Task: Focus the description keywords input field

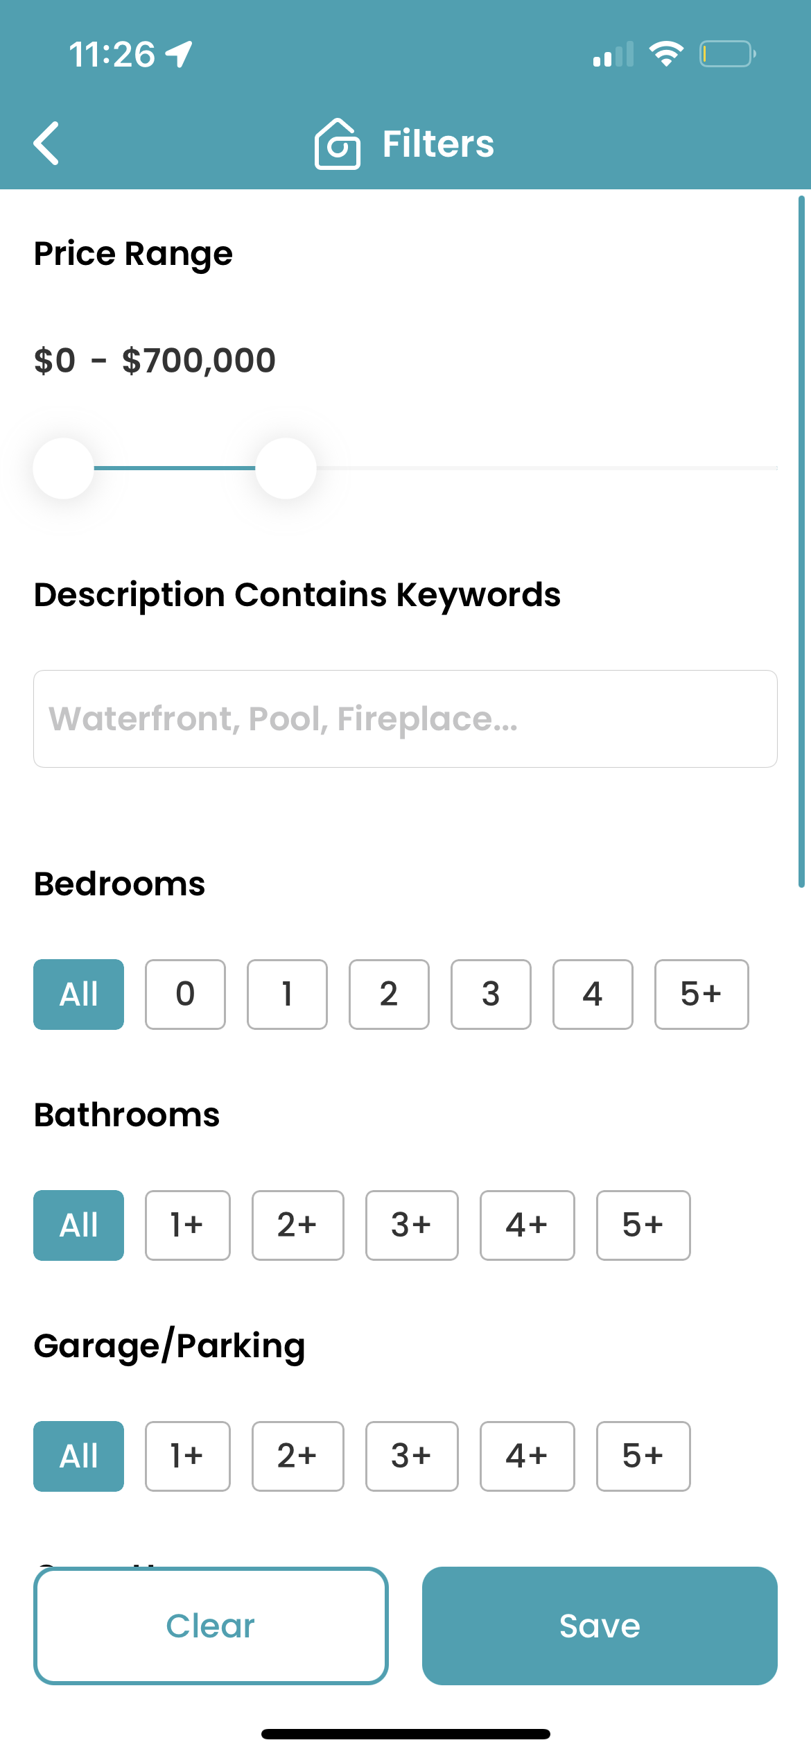Action: point(405,718)
